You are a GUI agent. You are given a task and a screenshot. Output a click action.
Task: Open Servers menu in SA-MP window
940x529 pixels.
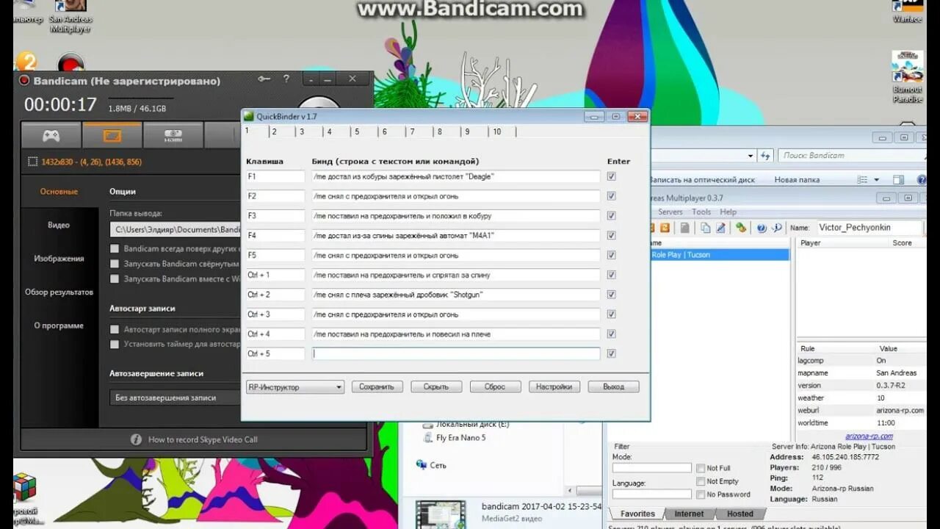pyautogui.click(x=670, y=212)
